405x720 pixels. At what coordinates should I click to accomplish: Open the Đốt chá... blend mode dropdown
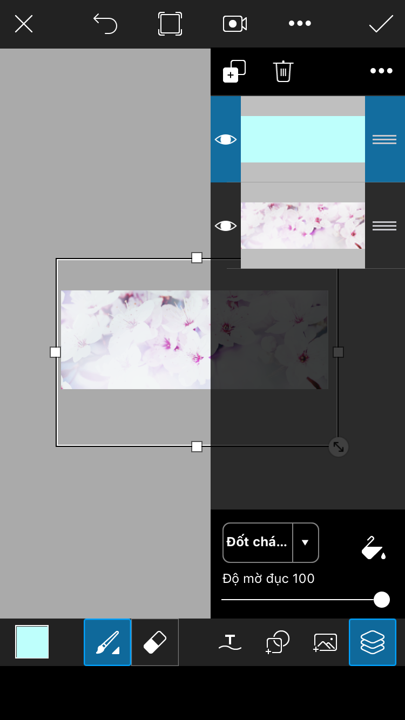pos(271,542)
